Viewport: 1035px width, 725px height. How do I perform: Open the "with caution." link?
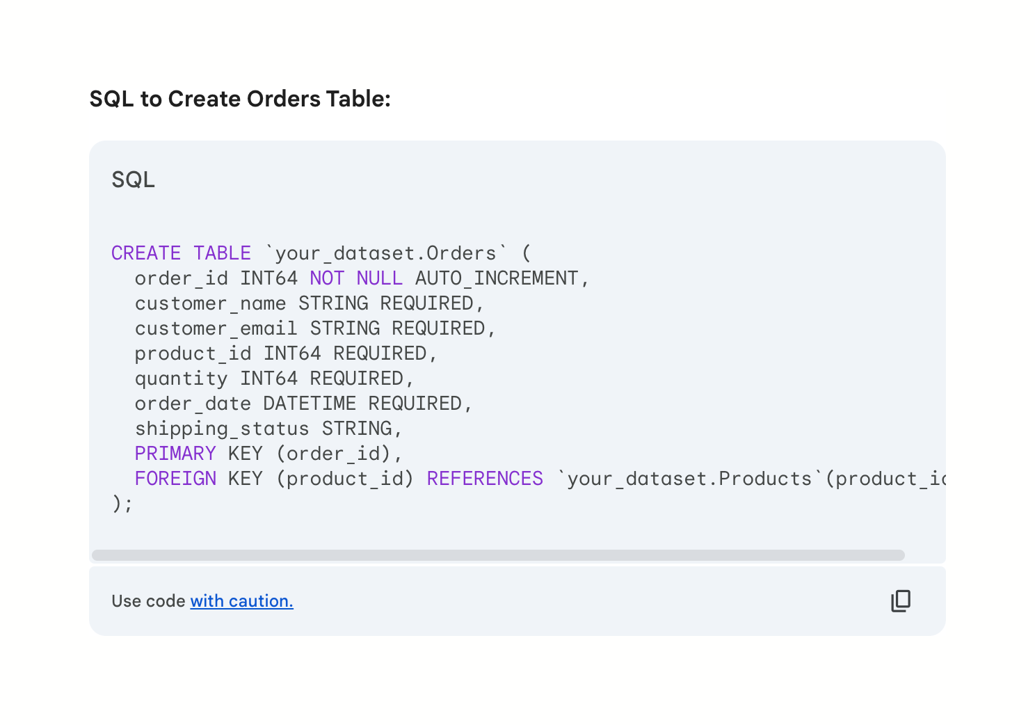pos(241,600)
